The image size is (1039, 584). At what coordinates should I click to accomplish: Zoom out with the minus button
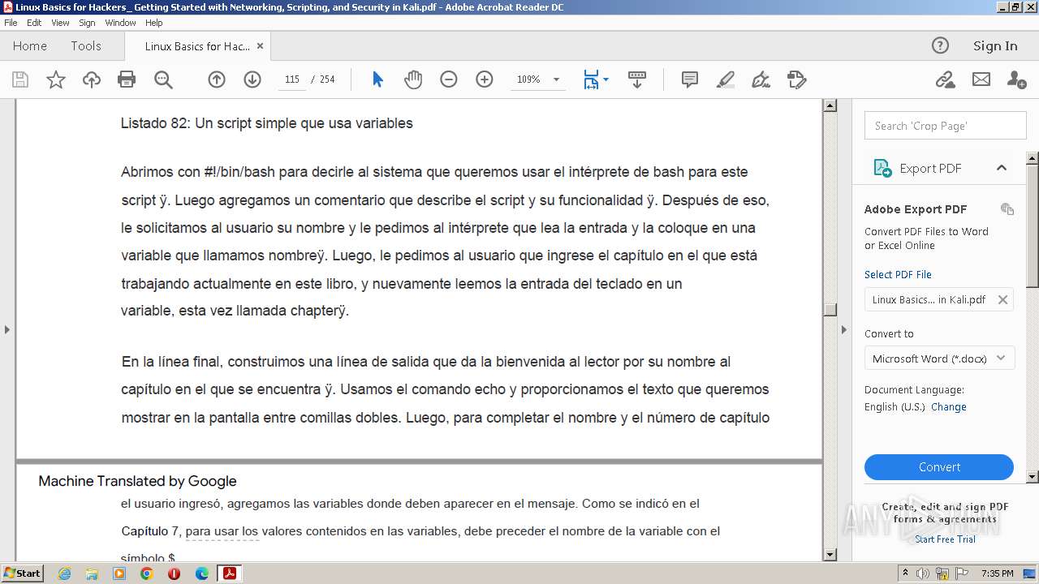click(448, 79)
